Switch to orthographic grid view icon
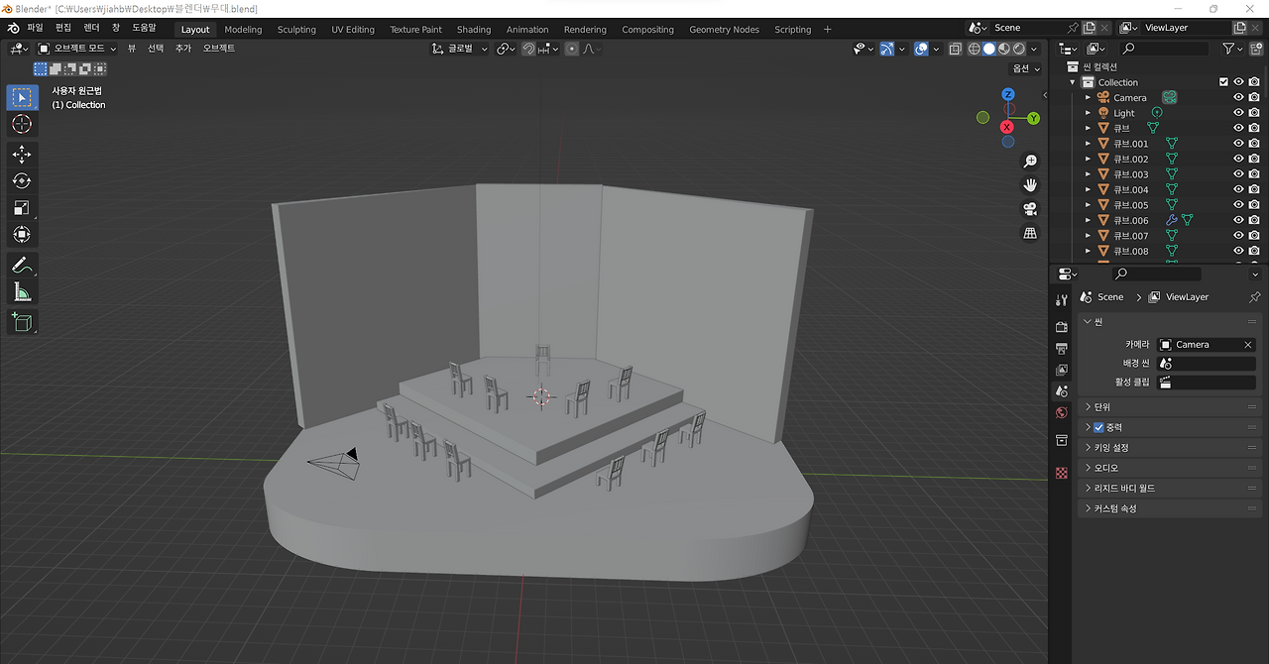 tap(1030, 233)
